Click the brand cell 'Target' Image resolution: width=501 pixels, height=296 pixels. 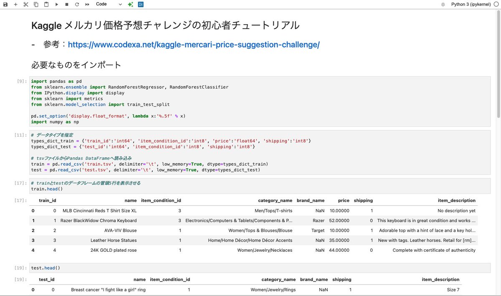(x=318, y=230)
